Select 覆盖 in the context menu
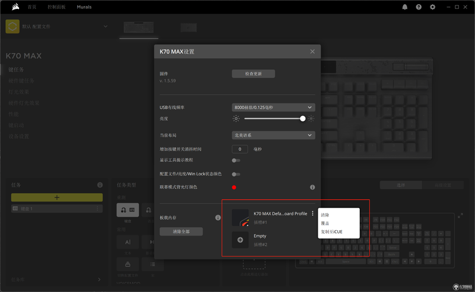The width and height of the screenshot is (475, 292). pyautogui.click(x=325, y=224)
